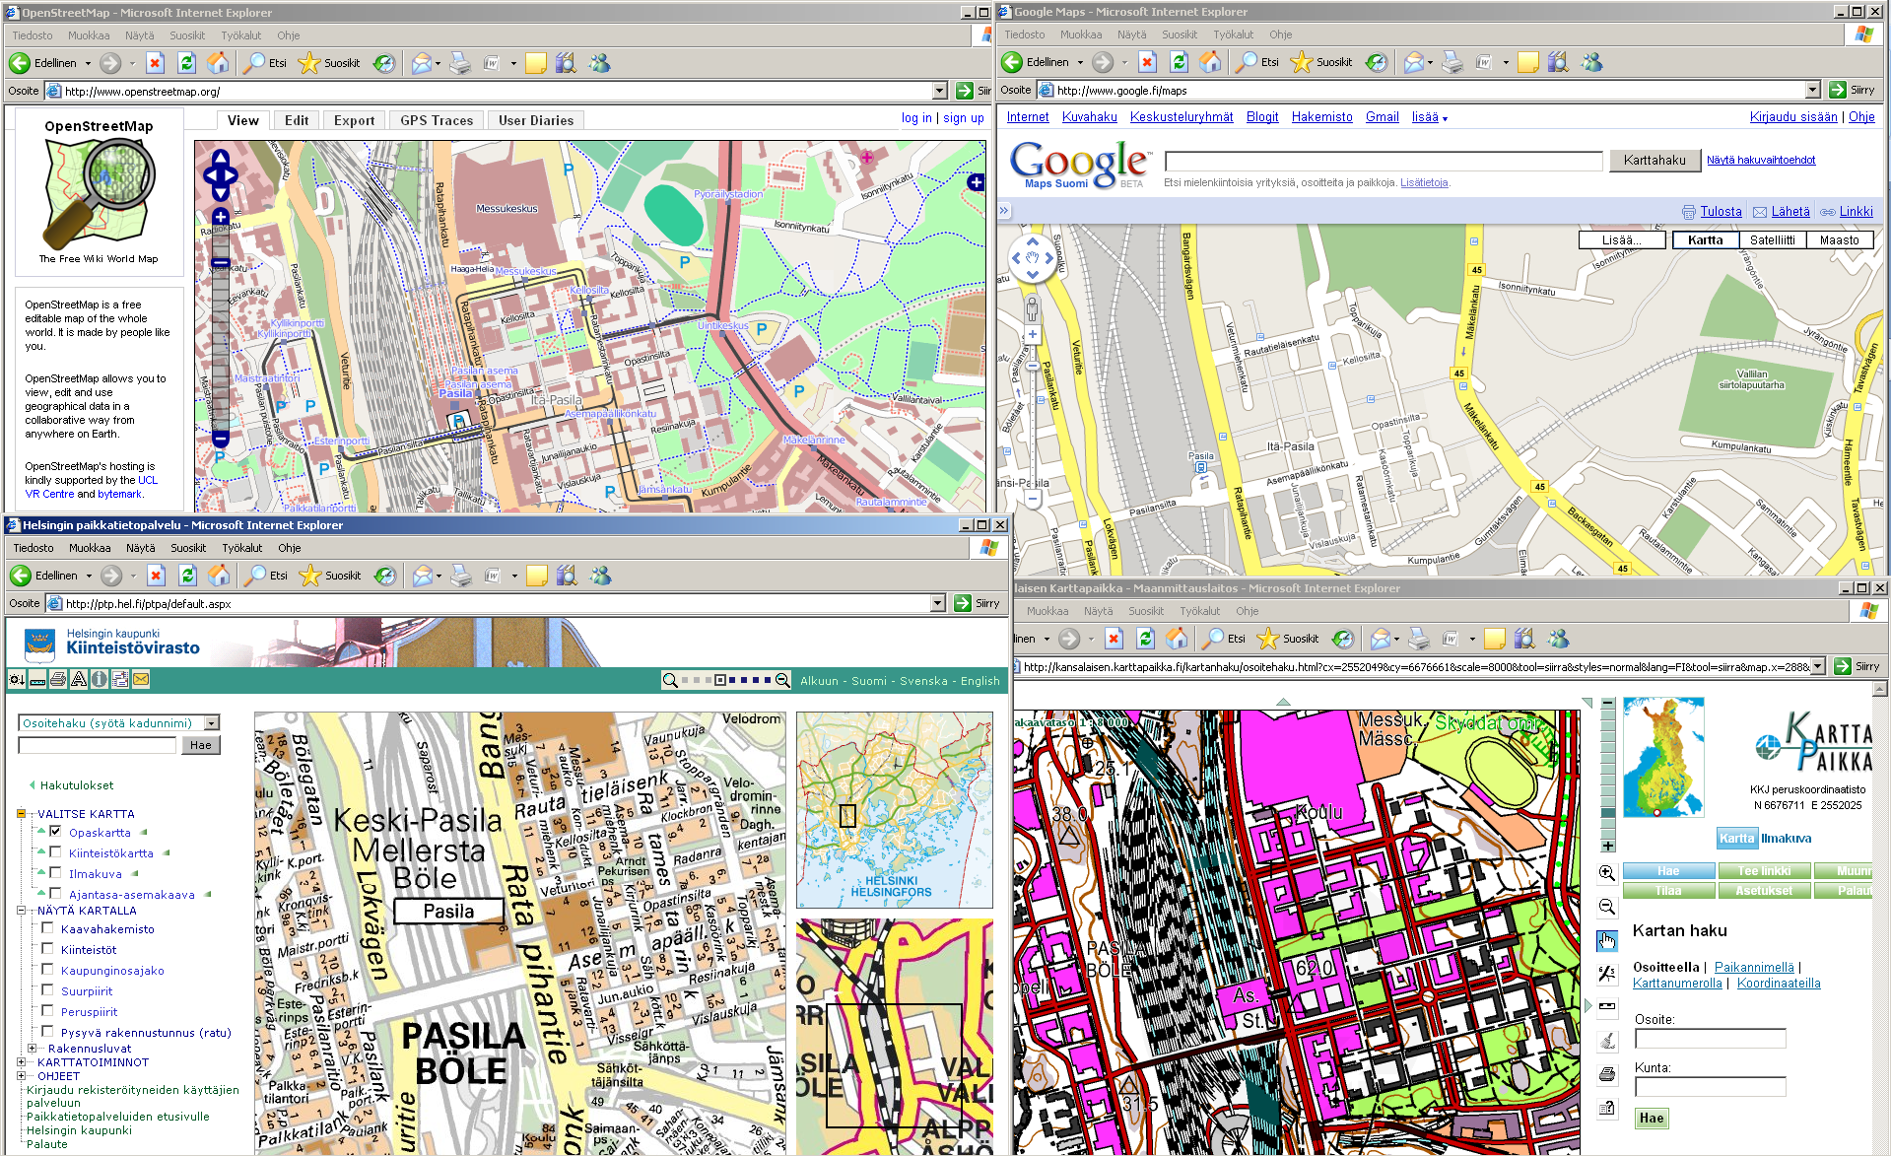
Task: Expand the OHJEET tree node
Action: point(21,1076)
